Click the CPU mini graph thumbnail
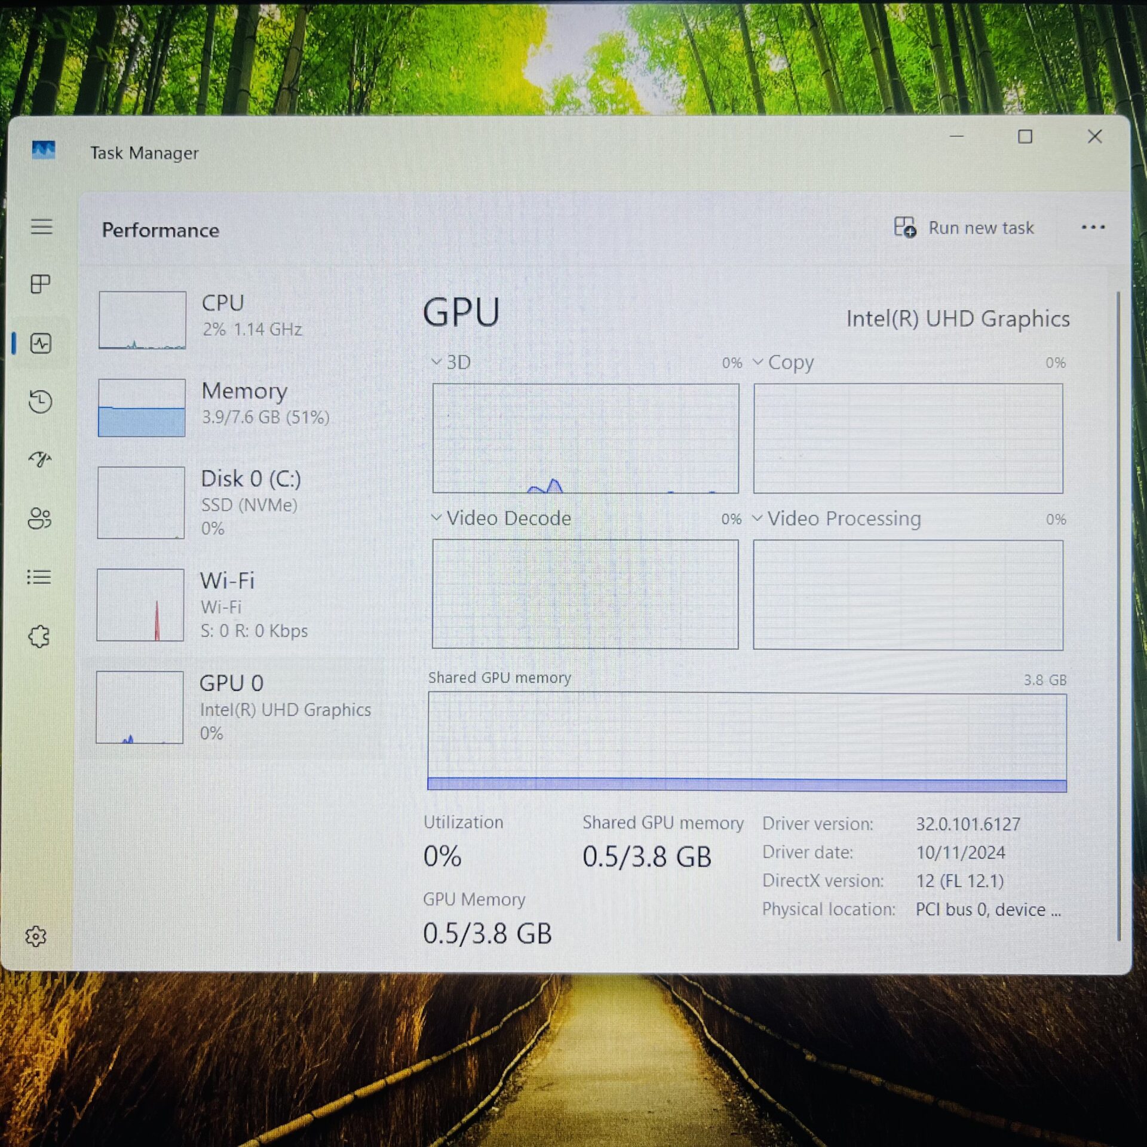Viewport: 1147px width, 1147px height. [x=142, y=320]
